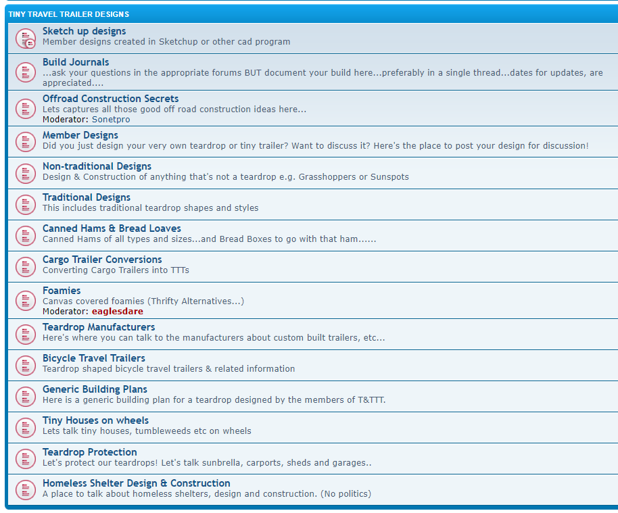Viewport: 618px width, 513px height.
Task: Open the Sketch up designs forum
Action: click(84, 31)
